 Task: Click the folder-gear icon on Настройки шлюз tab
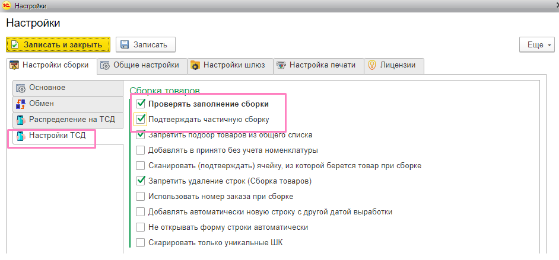pos(195,66)
